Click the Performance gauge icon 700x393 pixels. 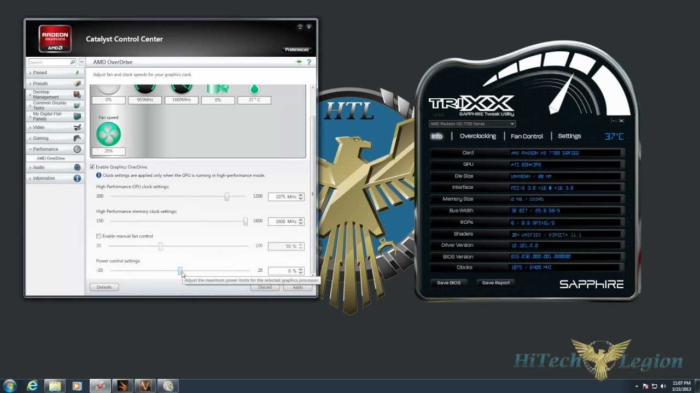coord(77,149)
